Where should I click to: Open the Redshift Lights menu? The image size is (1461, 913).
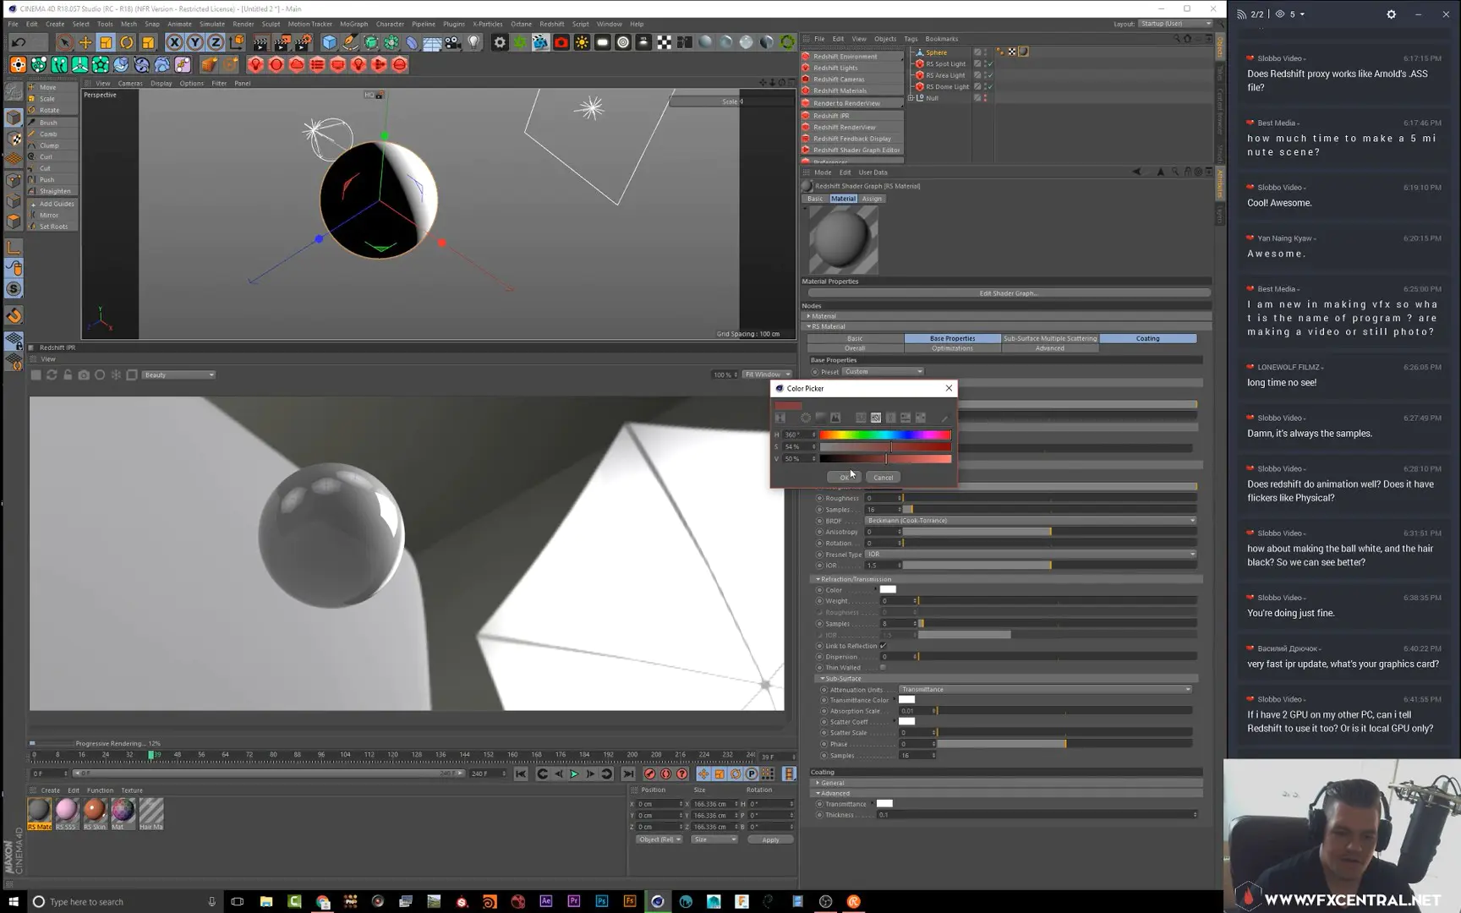click(x=852, y=68)
